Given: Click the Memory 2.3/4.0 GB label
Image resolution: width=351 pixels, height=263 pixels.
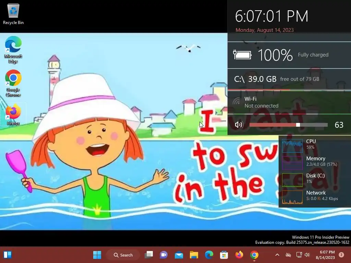Looking at the screenshot, I should pos(322,161).
